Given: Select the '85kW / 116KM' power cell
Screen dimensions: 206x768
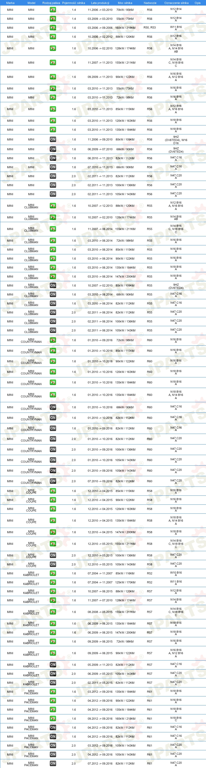Looking at the screenshot, I should (125, 573).
